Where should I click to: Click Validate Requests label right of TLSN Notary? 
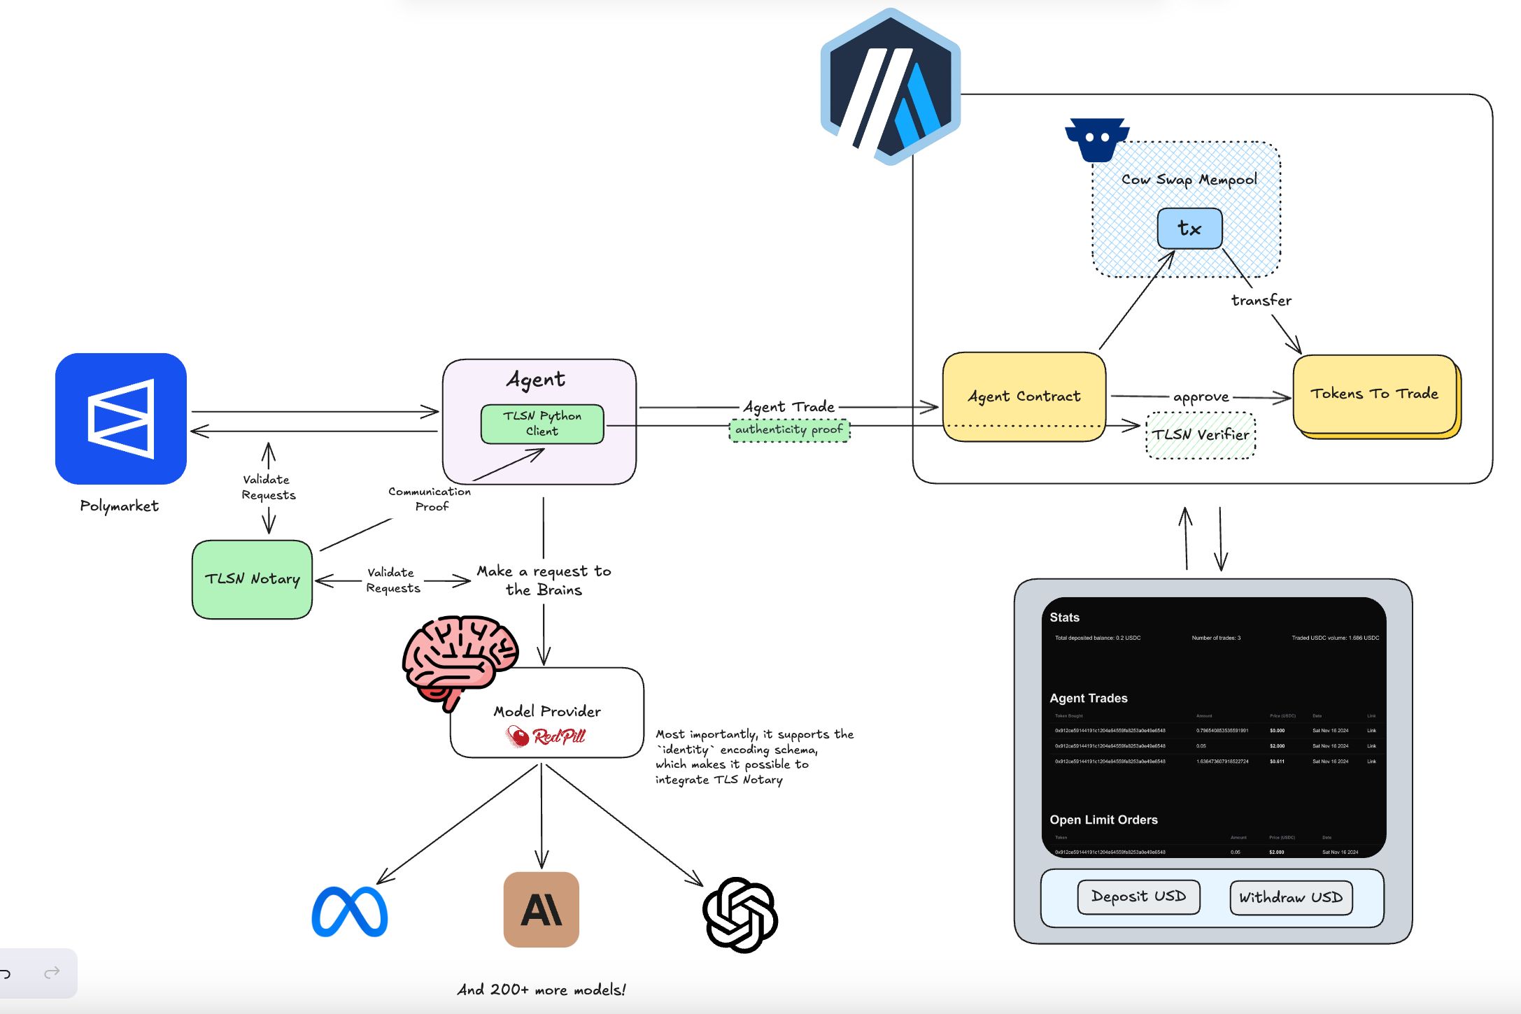pos(393,580)
